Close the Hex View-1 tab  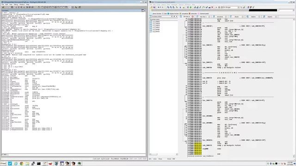pyautogui.click(x=210, y=17)
